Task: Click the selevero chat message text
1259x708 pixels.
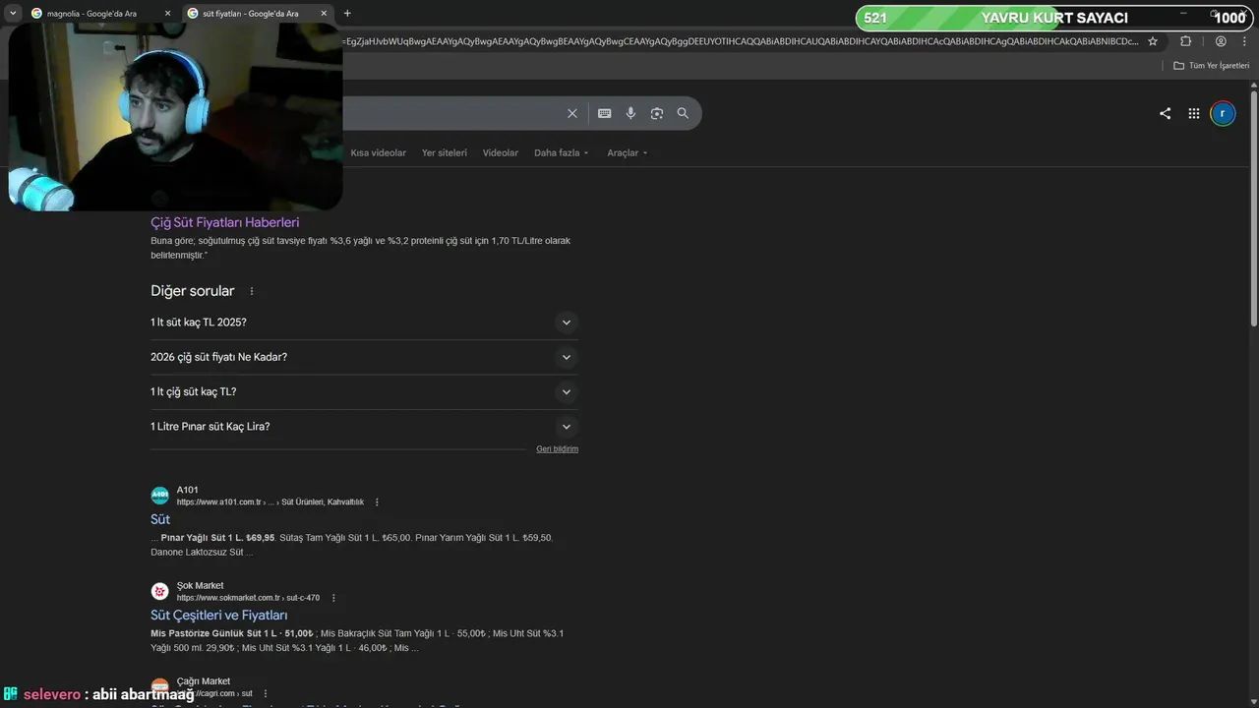Action: [144, 694]
